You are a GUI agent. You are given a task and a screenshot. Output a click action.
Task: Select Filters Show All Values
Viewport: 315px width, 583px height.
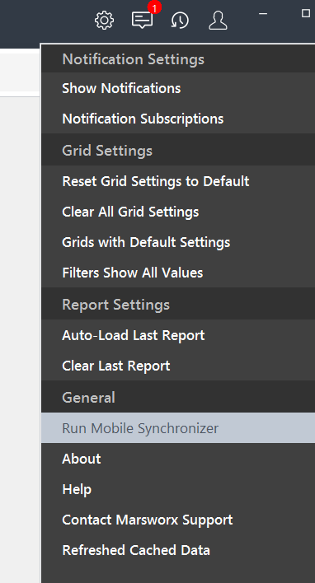tap(178, 273)
